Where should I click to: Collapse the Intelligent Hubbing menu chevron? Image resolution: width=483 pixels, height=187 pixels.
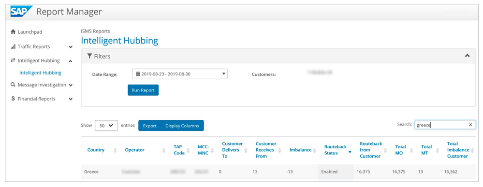coord(71,61)
